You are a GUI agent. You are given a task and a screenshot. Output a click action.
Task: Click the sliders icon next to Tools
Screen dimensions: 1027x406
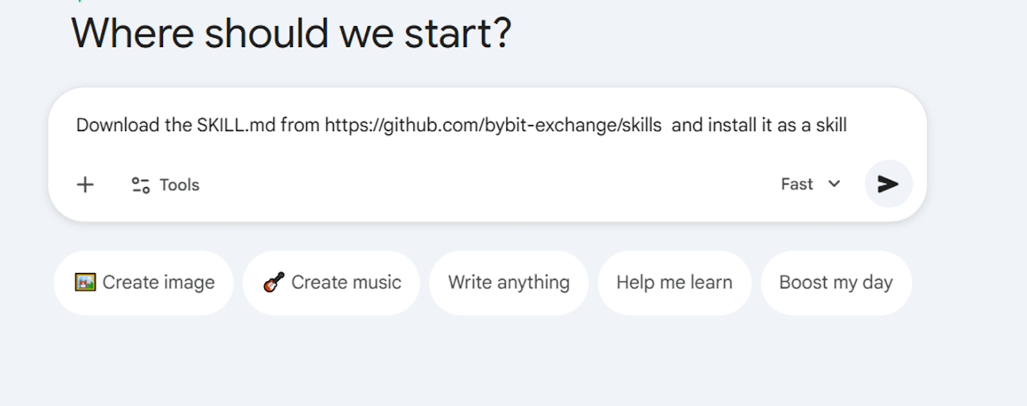coord(139,185)
